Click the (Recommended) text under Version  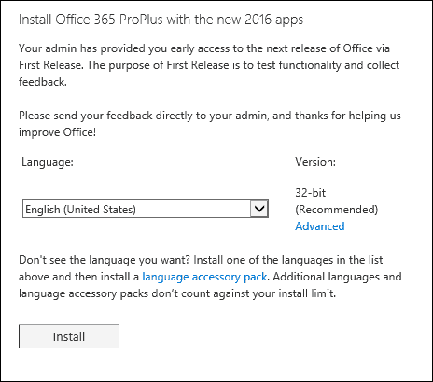[336, 210]
